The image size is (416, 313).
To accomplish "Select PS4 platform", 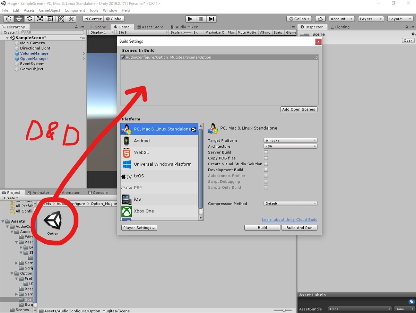I will click(x=159, y=188).
